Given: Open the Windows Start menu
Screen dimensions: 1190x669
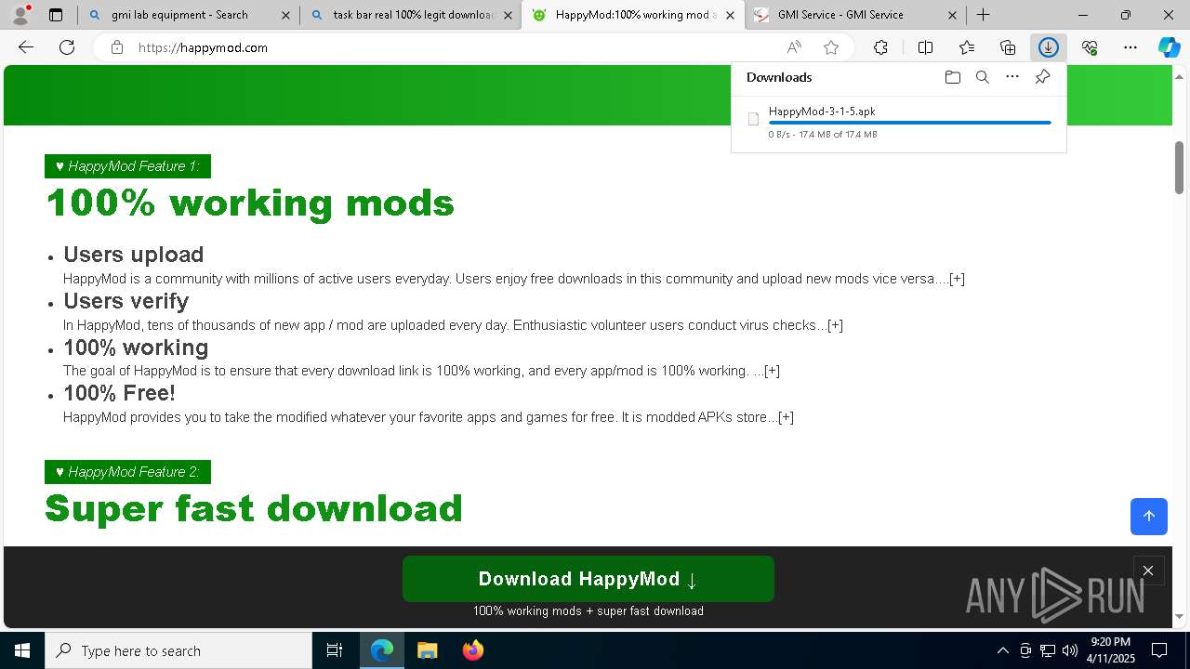Looking at the screenshot, I should coord(22,650).
